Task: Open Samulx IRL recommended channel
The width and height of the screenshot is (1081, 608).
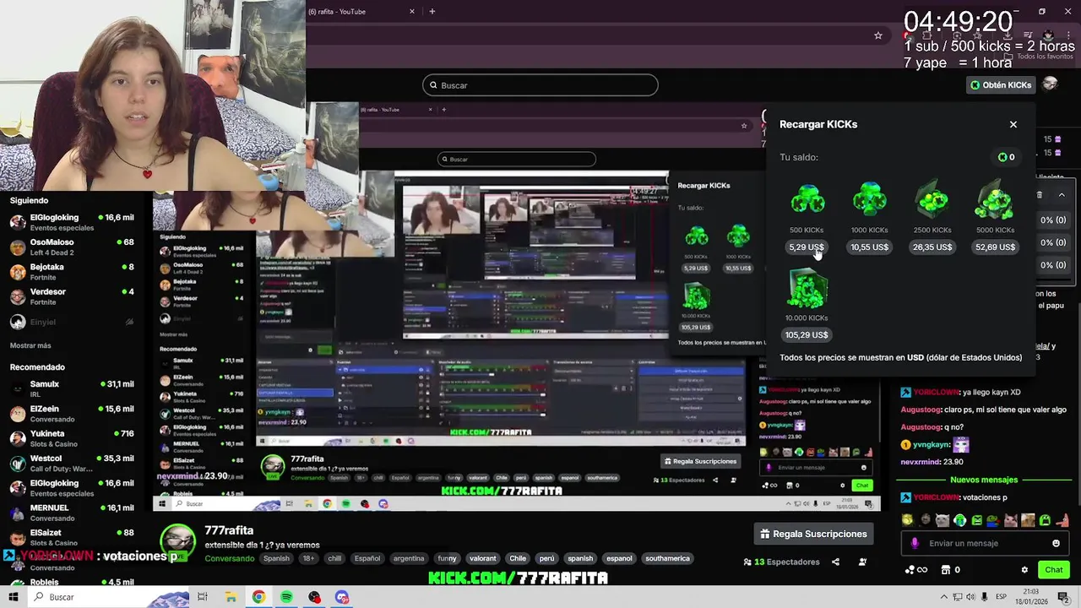Action: 72,388
